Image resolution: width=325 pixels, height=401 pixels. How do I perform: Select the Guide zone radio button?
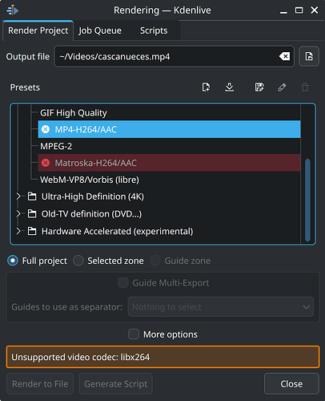pyautogui.click(x=155, y=261)
